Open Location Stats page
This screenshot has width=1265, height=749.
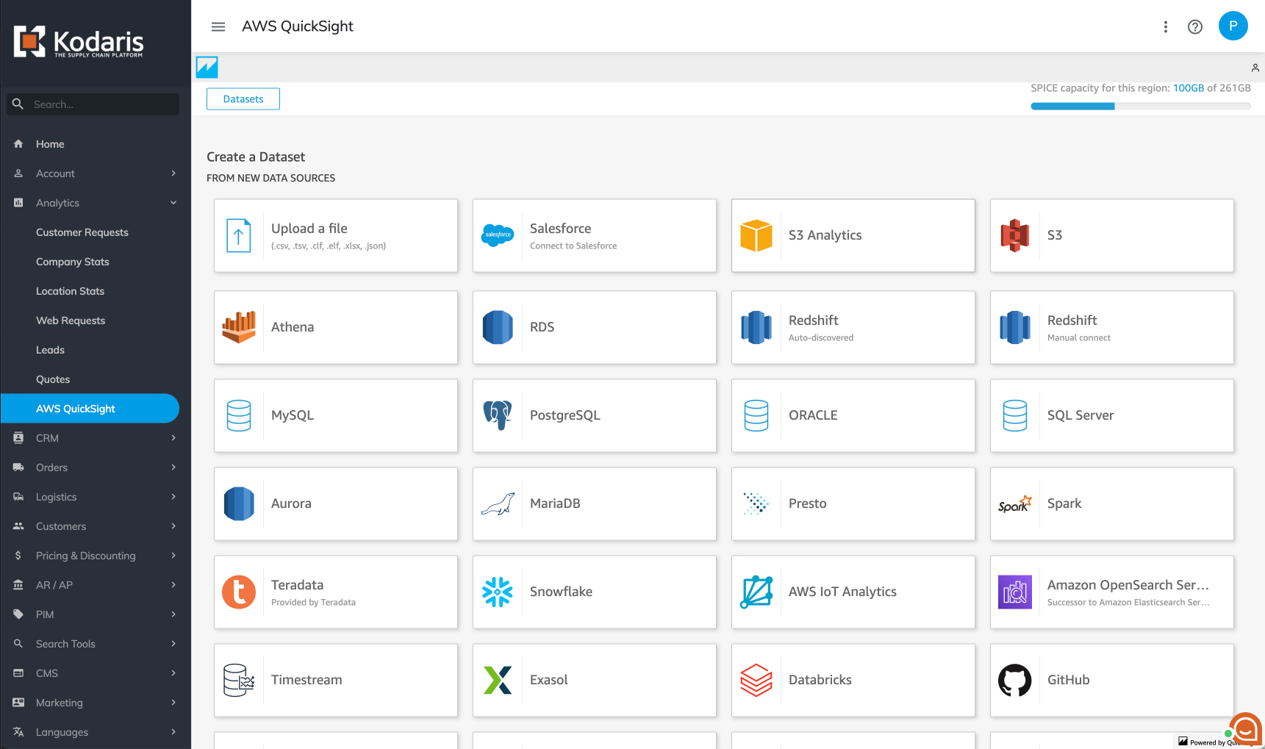[x=71, y=291]
